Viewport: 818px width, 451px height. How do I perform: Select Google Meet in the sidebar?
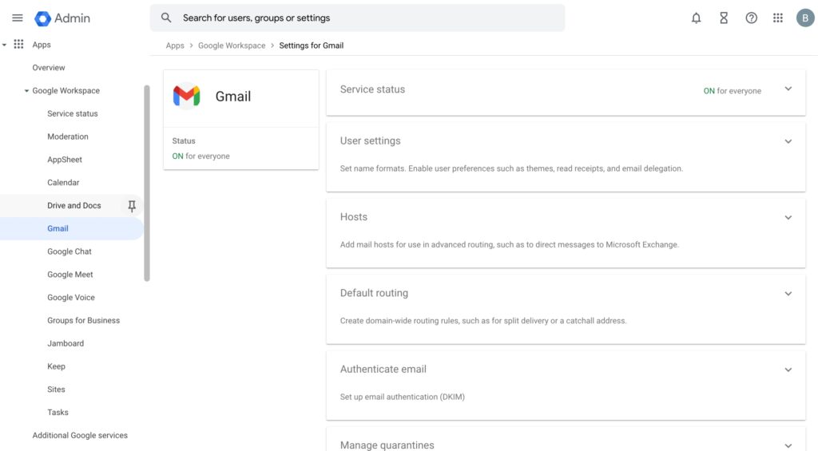tap(70, 275)
